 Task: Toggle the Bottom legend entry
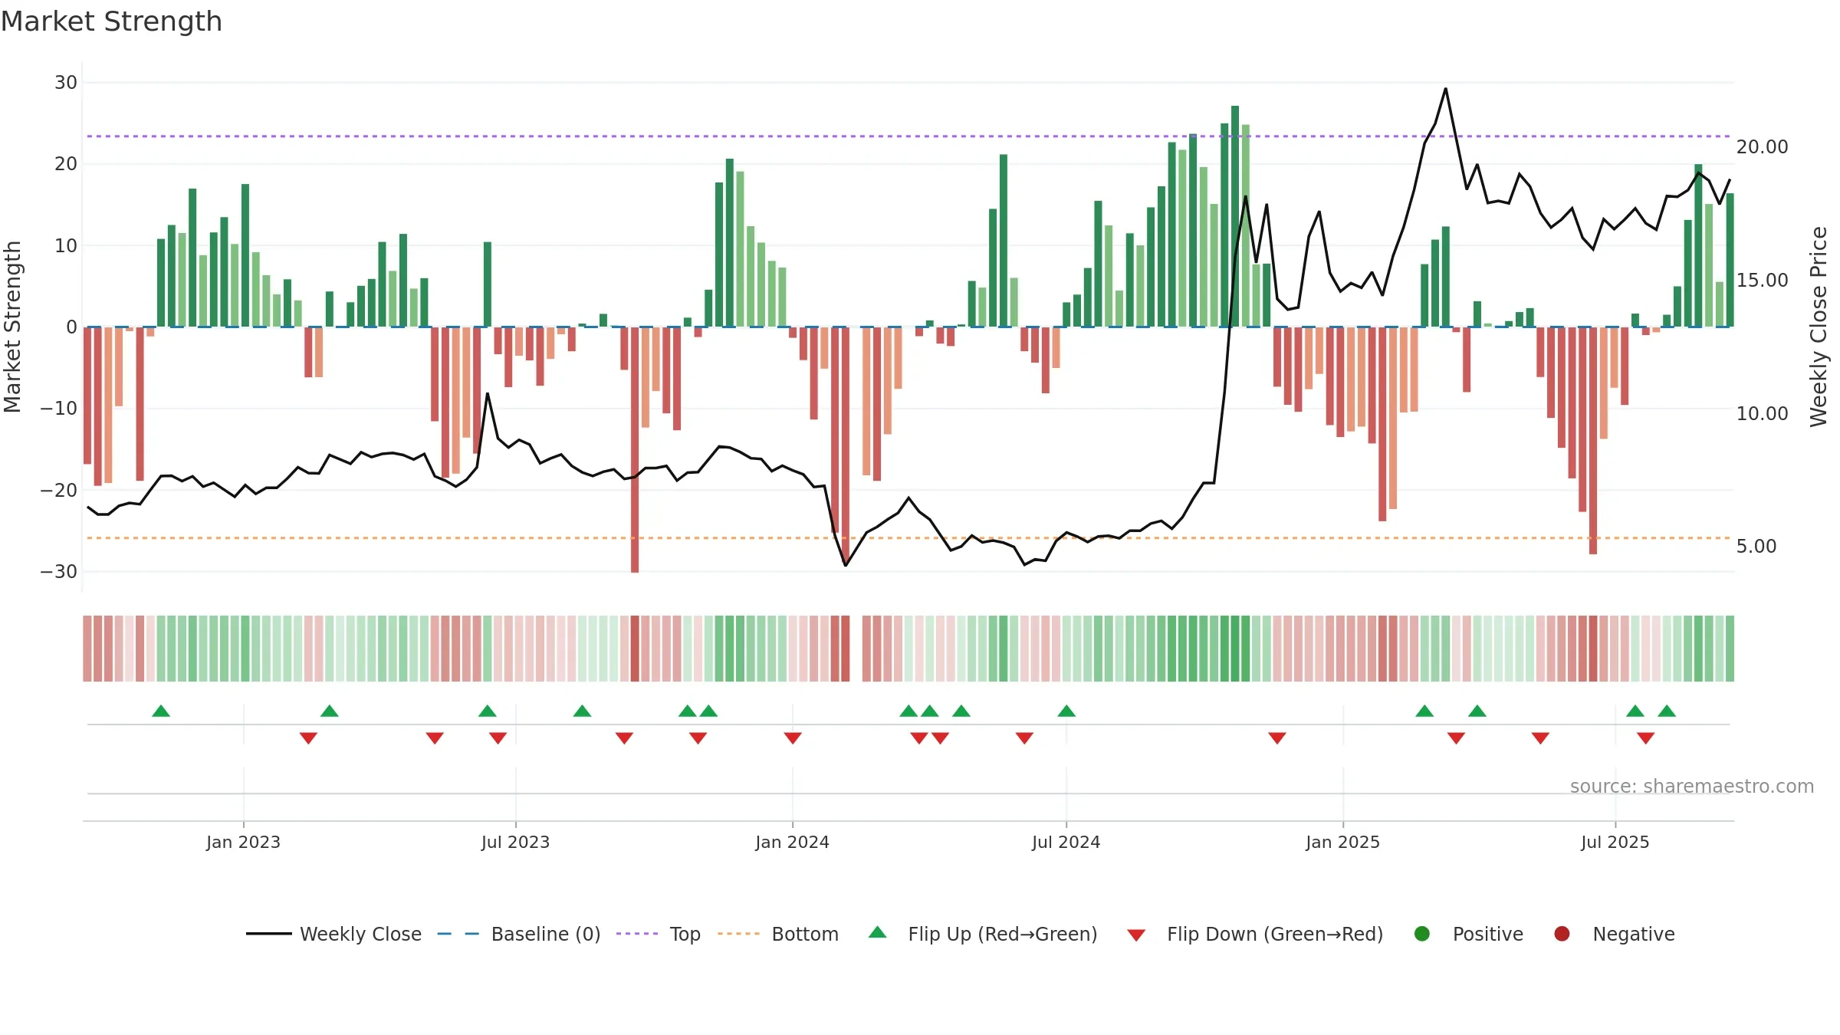[778, 934]
